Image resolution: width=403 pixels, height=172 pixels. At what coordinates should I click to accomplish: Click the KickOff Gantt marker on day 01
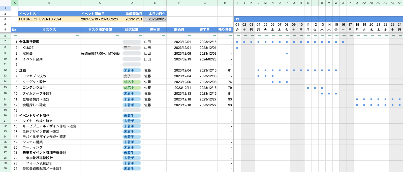237,48
